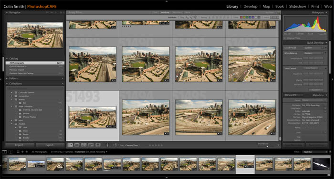Image resolution: width=334 pixels, height=179 pixels.
Task: Click Auto Tone button in Tone Control
Action: coord(311,68)
